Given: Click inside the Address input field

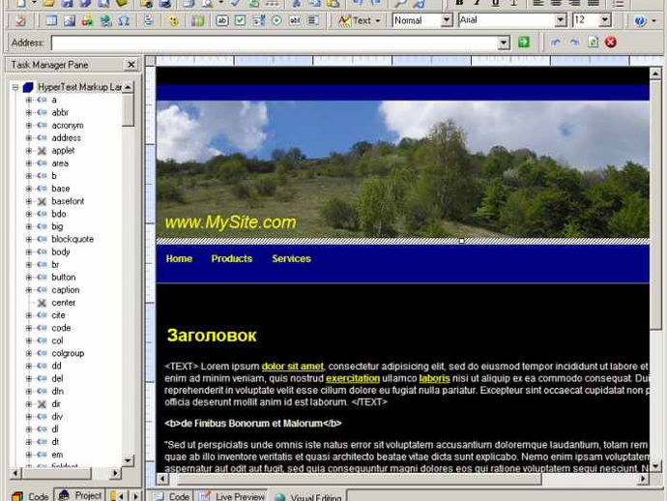Looking at the screenshot, I should pos(275,43).
